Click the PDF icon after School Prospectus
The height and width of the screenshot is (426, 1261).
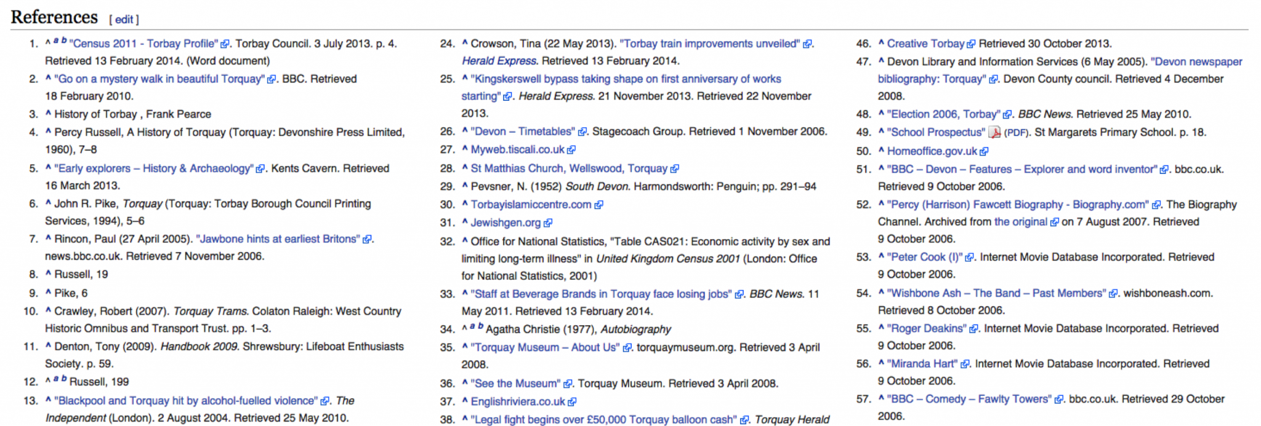tap(994, 132)
